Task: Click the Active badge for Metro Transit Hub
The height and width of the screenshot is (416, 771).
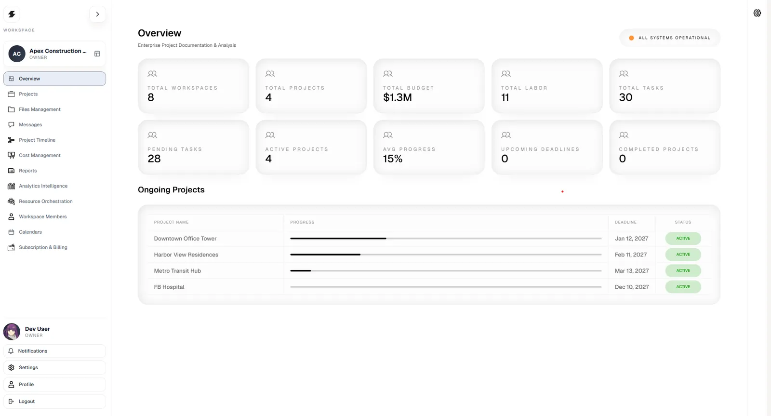Action: tap(683, 270)
